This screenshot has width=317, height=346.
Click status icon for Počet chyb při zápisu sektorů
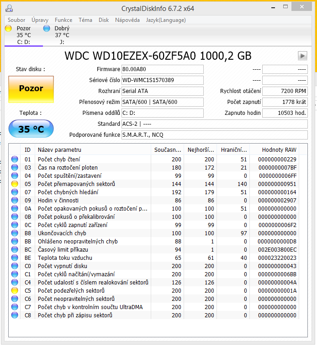(15, 315)
